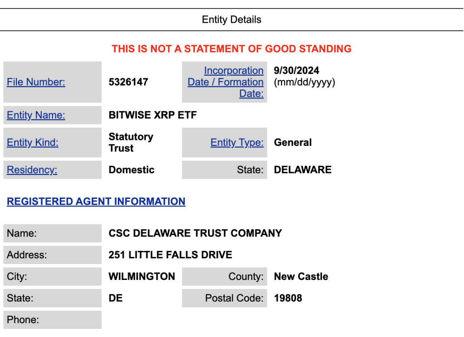Click the Entity Type link
Image resolution: width=464 pixels, height=337 pixels.
237,142
